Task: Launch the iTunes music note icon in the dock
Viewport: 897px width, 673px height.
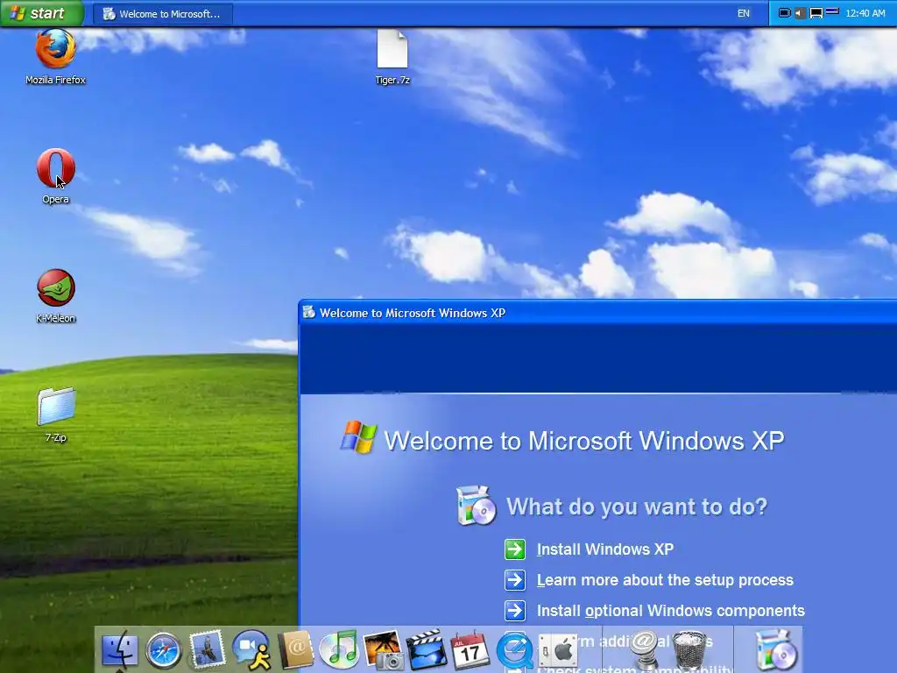Action: click(339, 649)
